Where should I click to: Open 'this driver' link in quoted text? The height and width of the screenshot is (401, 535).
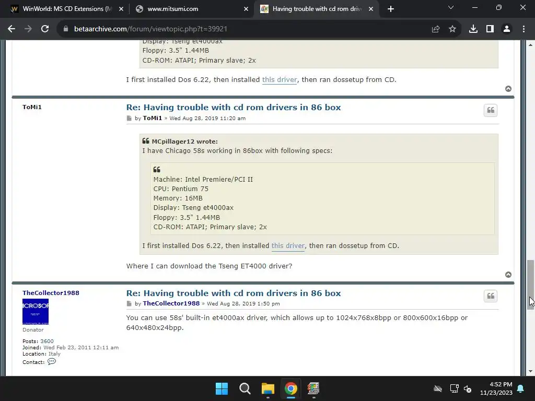[288, 245]
